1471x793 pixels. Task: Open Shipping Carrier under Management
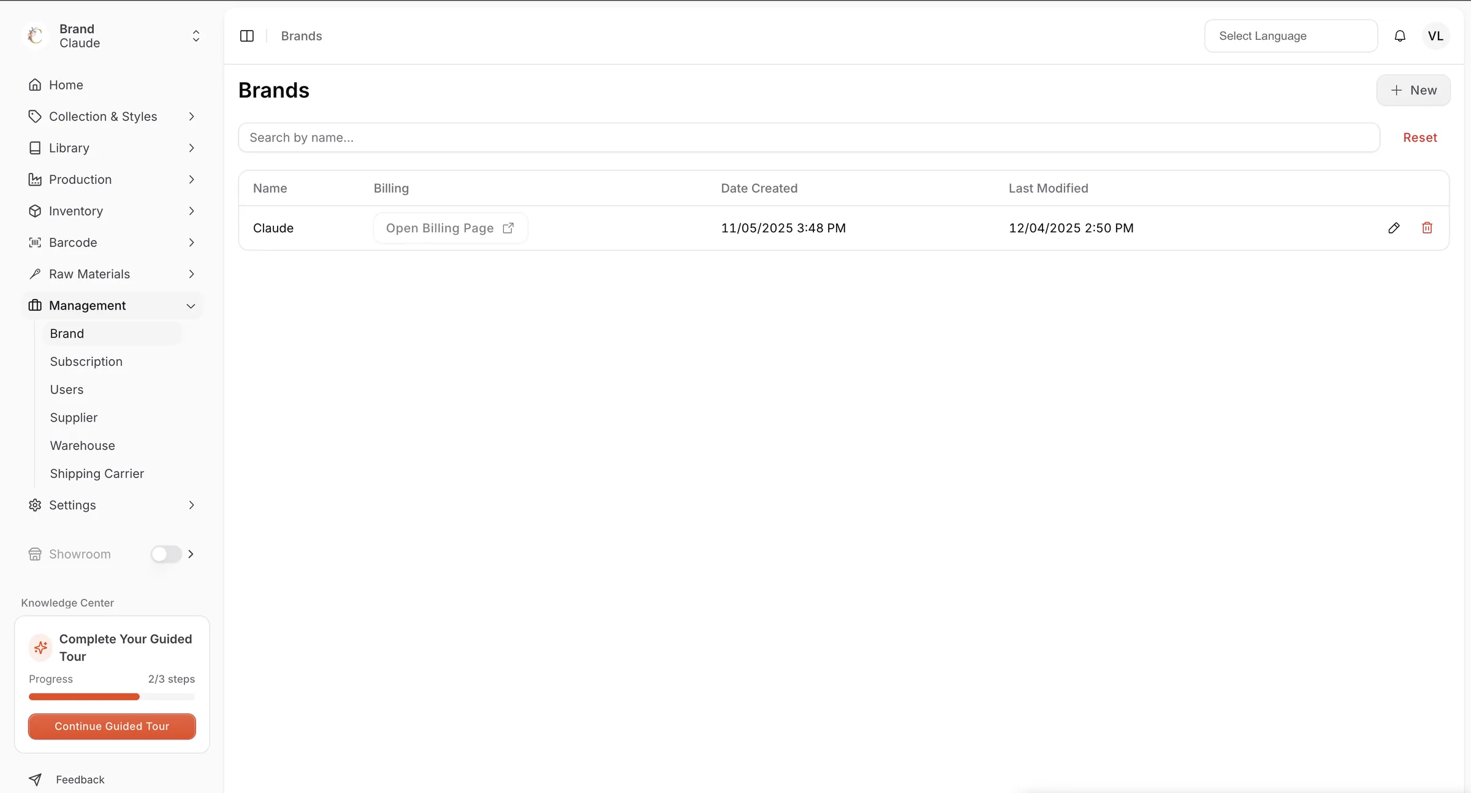click(x=97, y=474)
